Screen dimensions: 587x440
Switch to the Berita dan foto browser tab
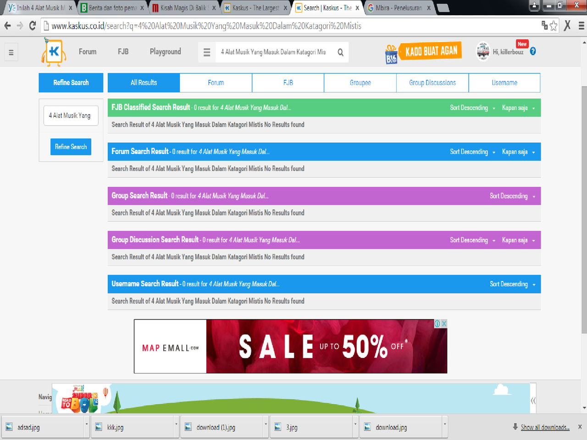[112, 8]
